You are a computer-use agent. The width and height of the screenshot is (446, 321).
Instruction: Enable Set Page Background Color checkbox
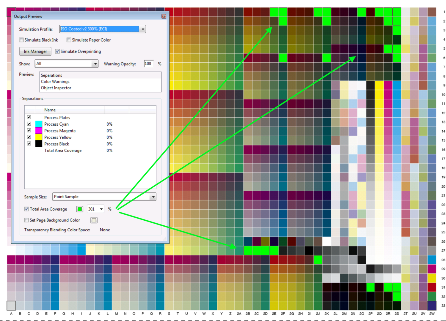(x=26, y=220)
